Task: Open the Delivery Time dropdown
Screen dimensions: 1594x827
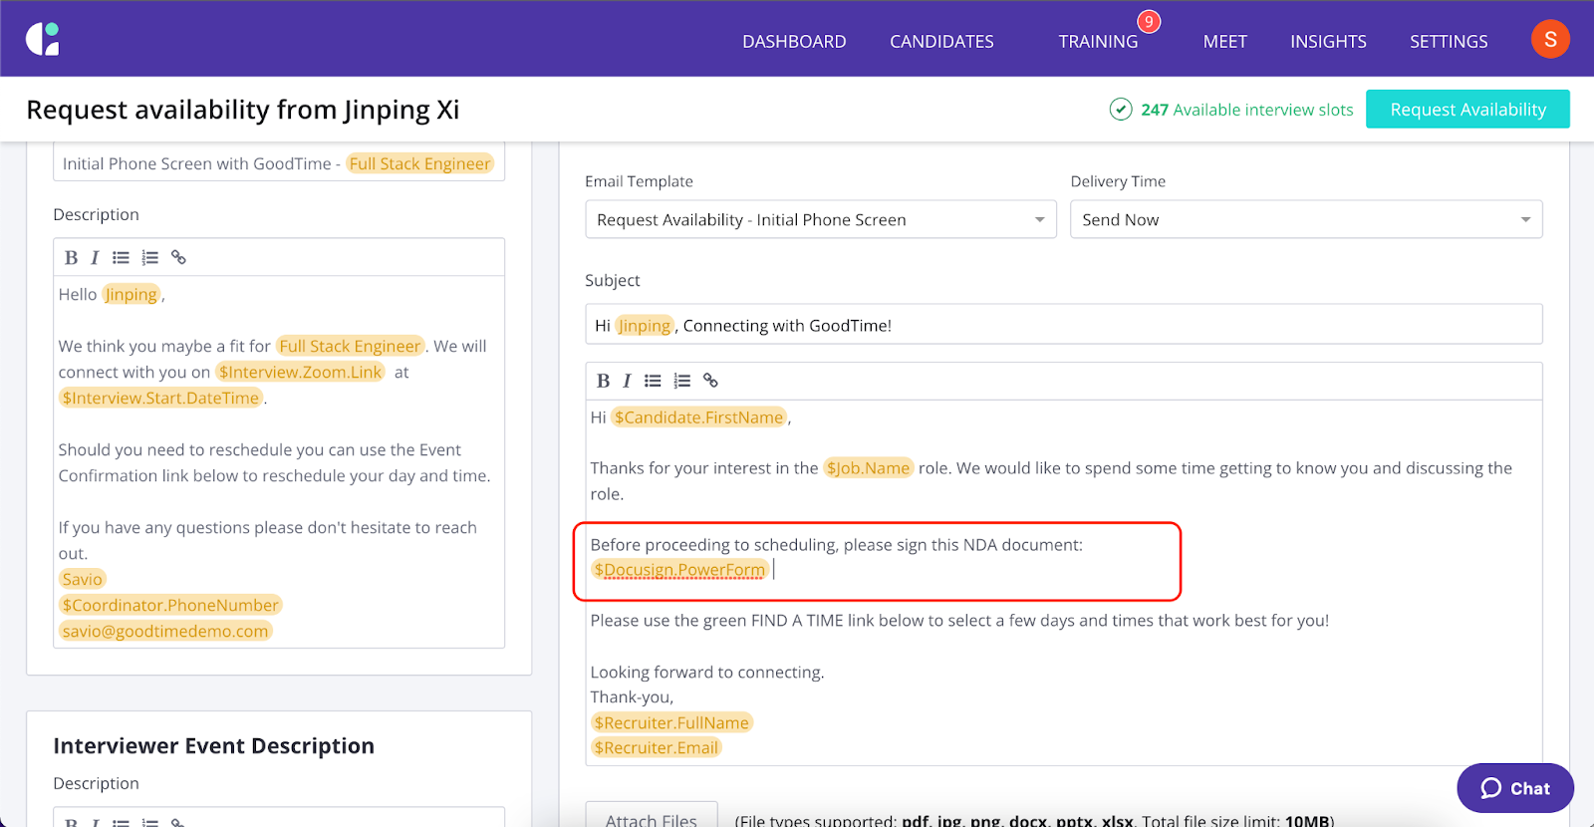Action: (1305, 219)
